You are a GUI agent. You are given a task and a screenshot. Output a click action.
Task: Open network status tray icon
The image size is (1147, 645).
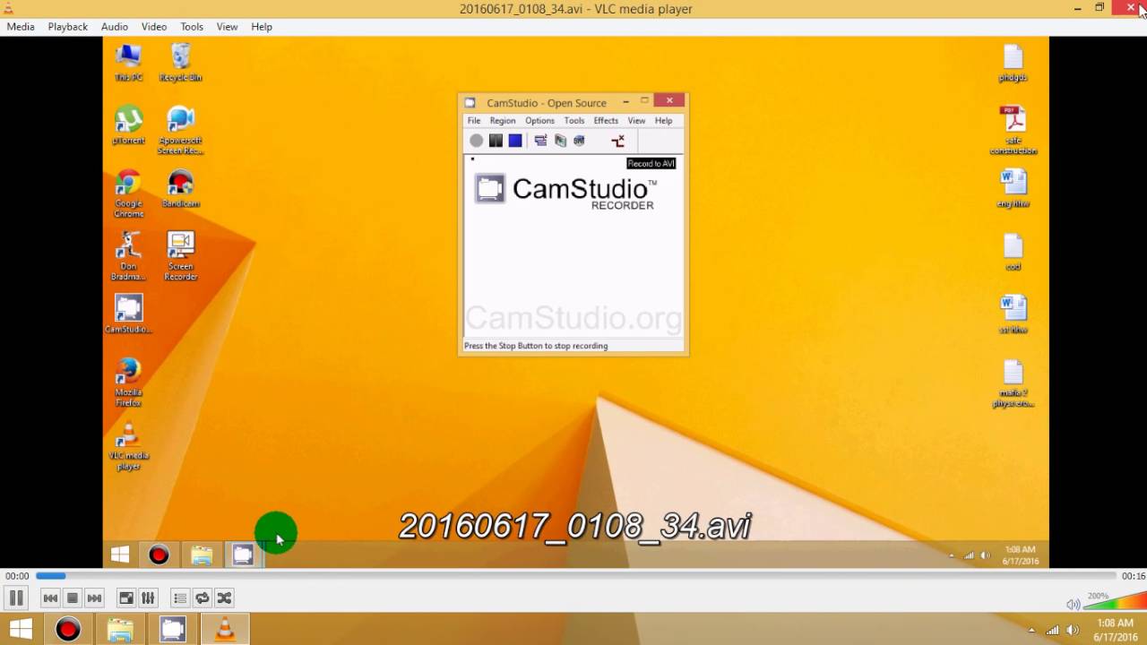coord(1053,630)
